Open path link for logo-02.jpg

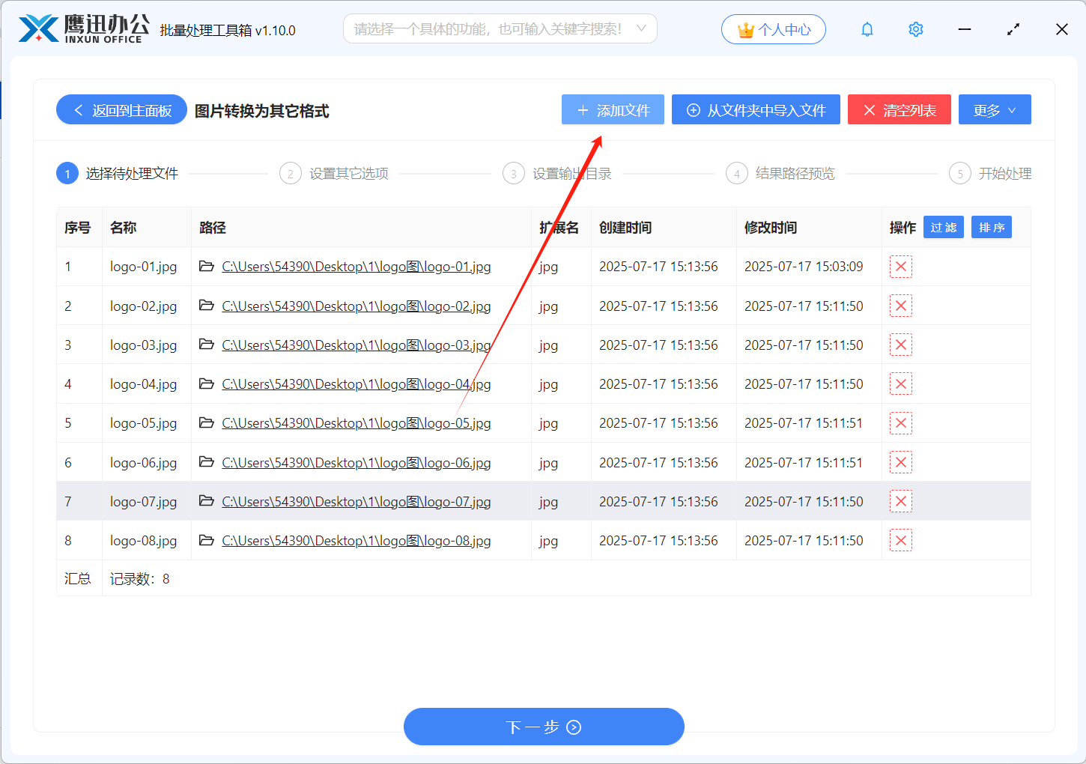[x=357, y=306]
